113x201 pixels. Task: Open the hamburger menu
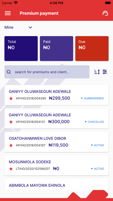tap(8, 13)
